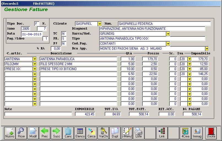This screenshot has height=141, width=222.
Task: Go to previous record with Prec
Action: click(x=45, y=133)
